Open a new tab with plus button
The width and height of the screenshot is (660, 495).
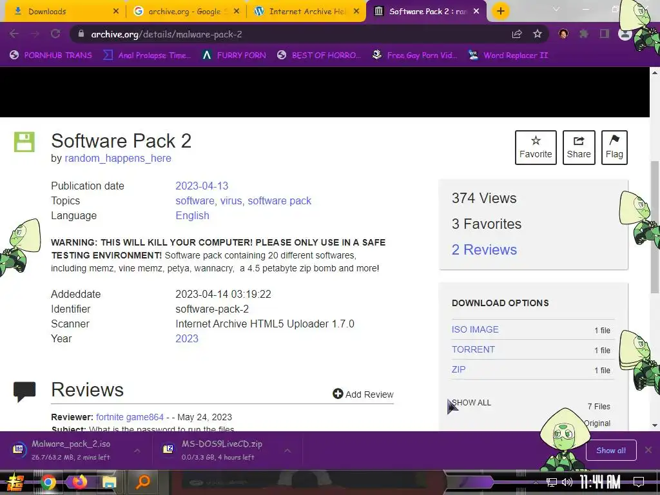500,11
